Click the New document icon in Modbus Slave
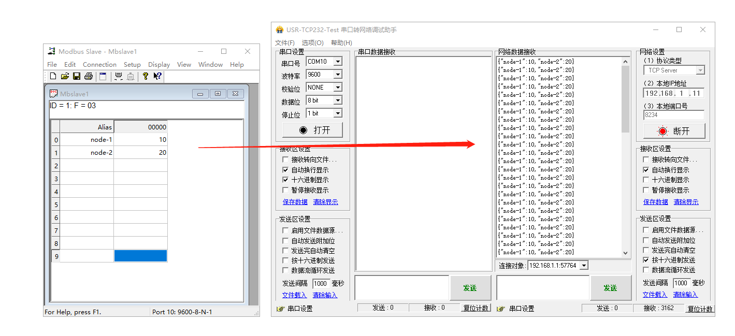 coord(53,77)
